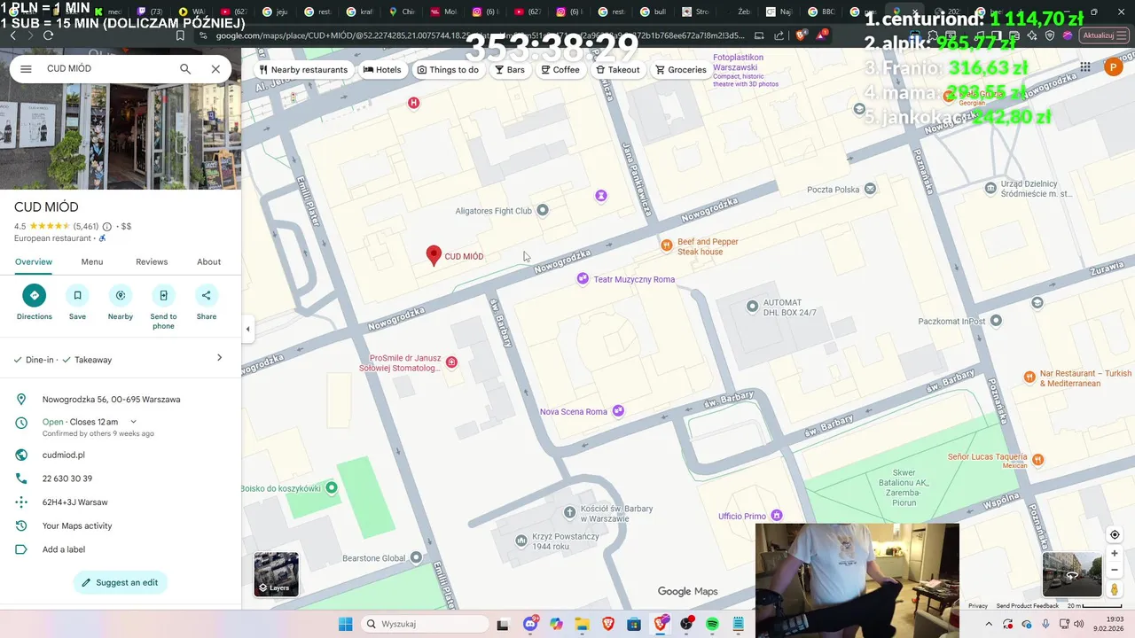The image size is (1135, 638).
Task: Open the Google account avatar
Action: (x=1114, y=67)
